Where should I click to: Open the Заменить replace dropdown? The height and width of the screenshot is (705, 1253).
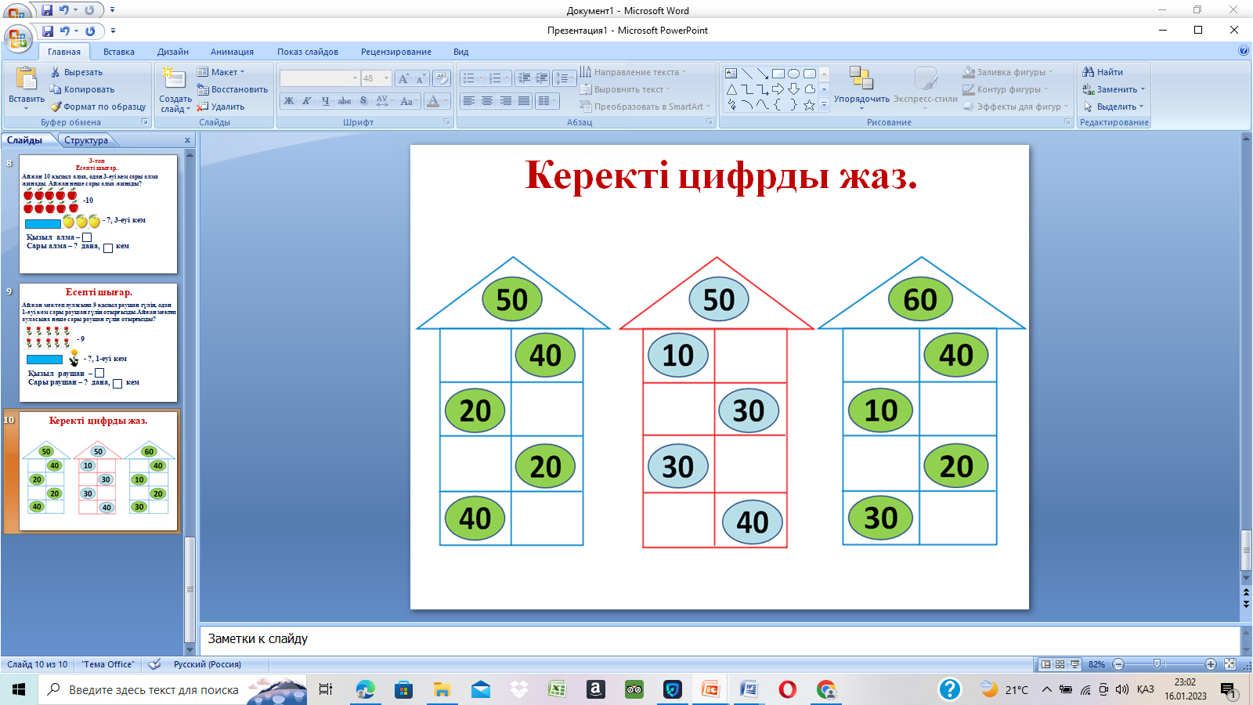coord(1114,89)
